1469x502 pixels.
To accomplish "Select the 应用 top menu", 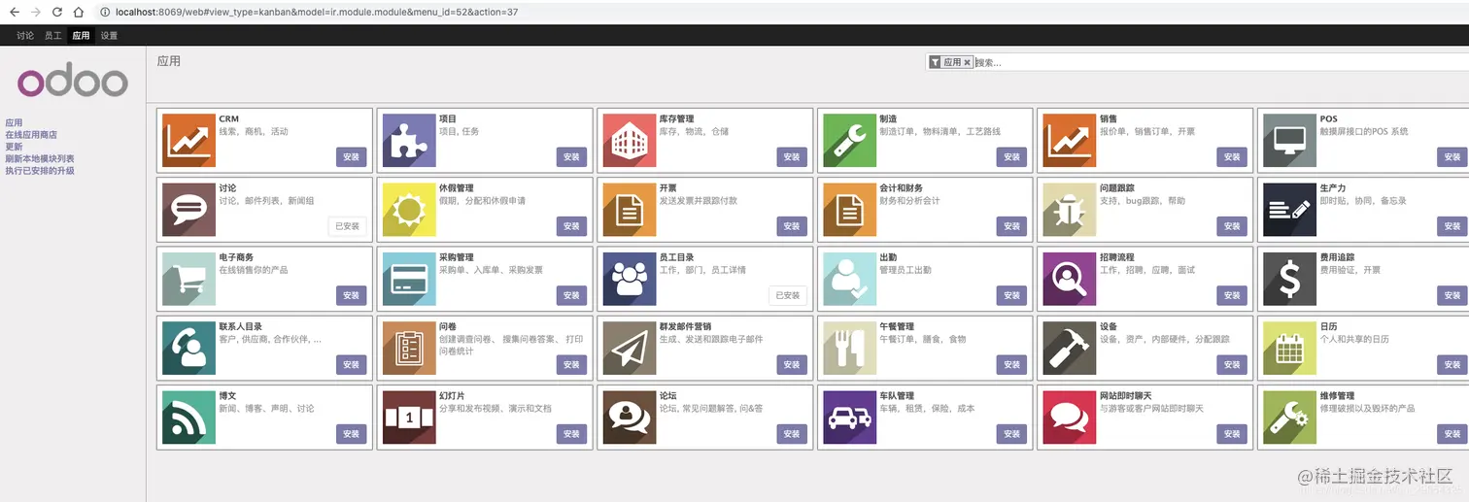I will click(x=81, y=36).
